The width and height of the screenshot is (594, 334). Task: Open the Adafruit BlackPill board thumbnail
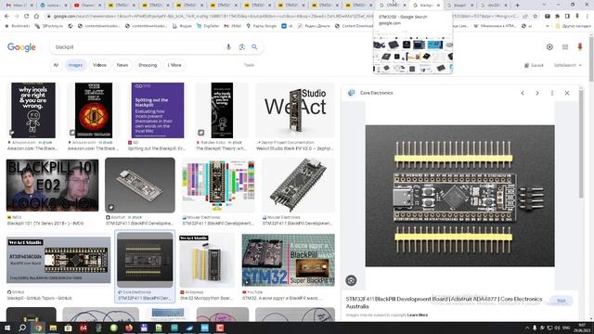click(x=140, y=186)
